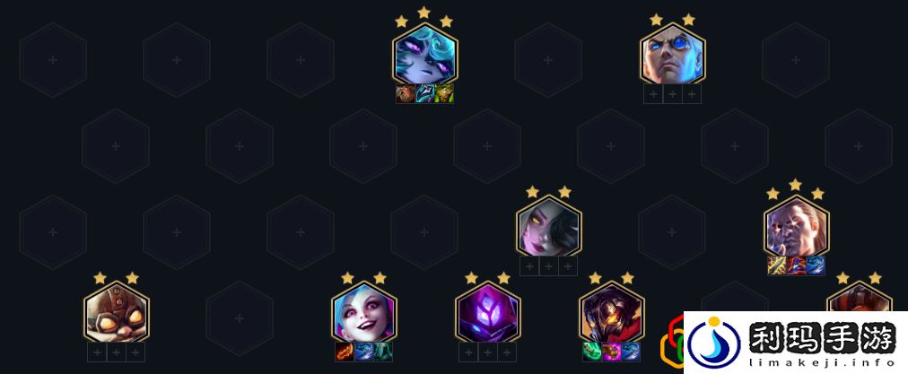Add item to yellow-eyed woman's first slot
Screen dimensions: 908x374
pyautogui.click(x=529, y=265)
